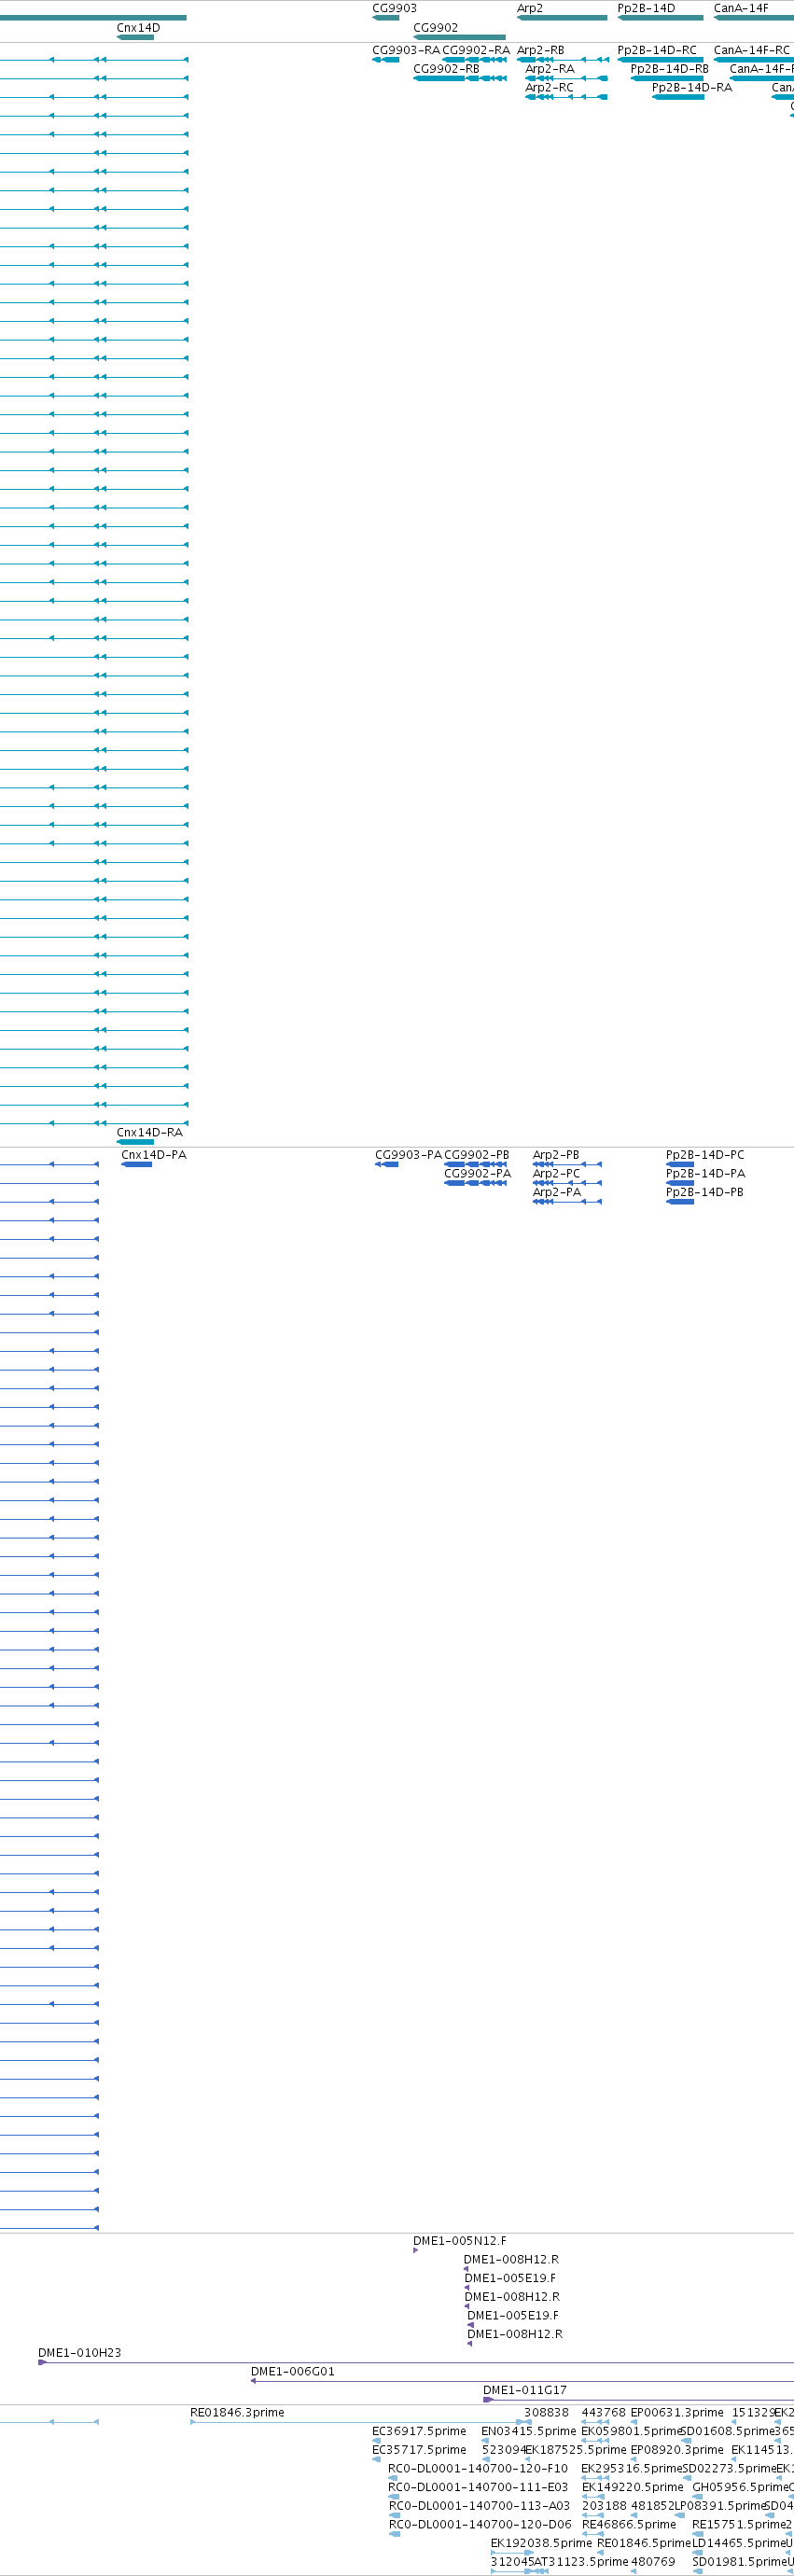
Task: Click the DME1-005N12.F feature label
Action: coord(460,2241)
